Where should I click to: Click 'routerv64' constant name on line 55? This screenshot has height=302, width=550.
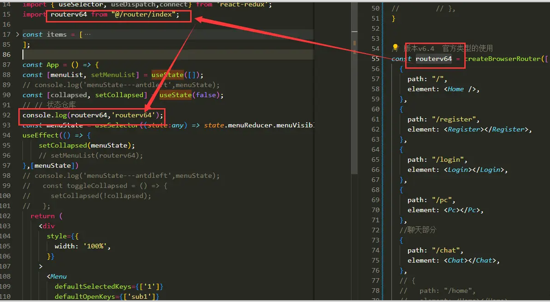pos(434,59)
